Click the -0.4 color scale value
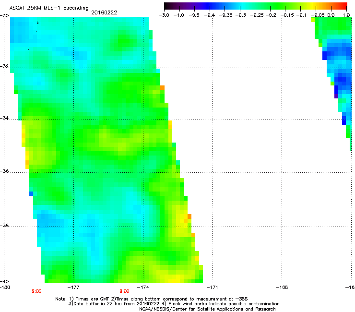The height and width of the screenshot is (312, 355). [210, 15]
